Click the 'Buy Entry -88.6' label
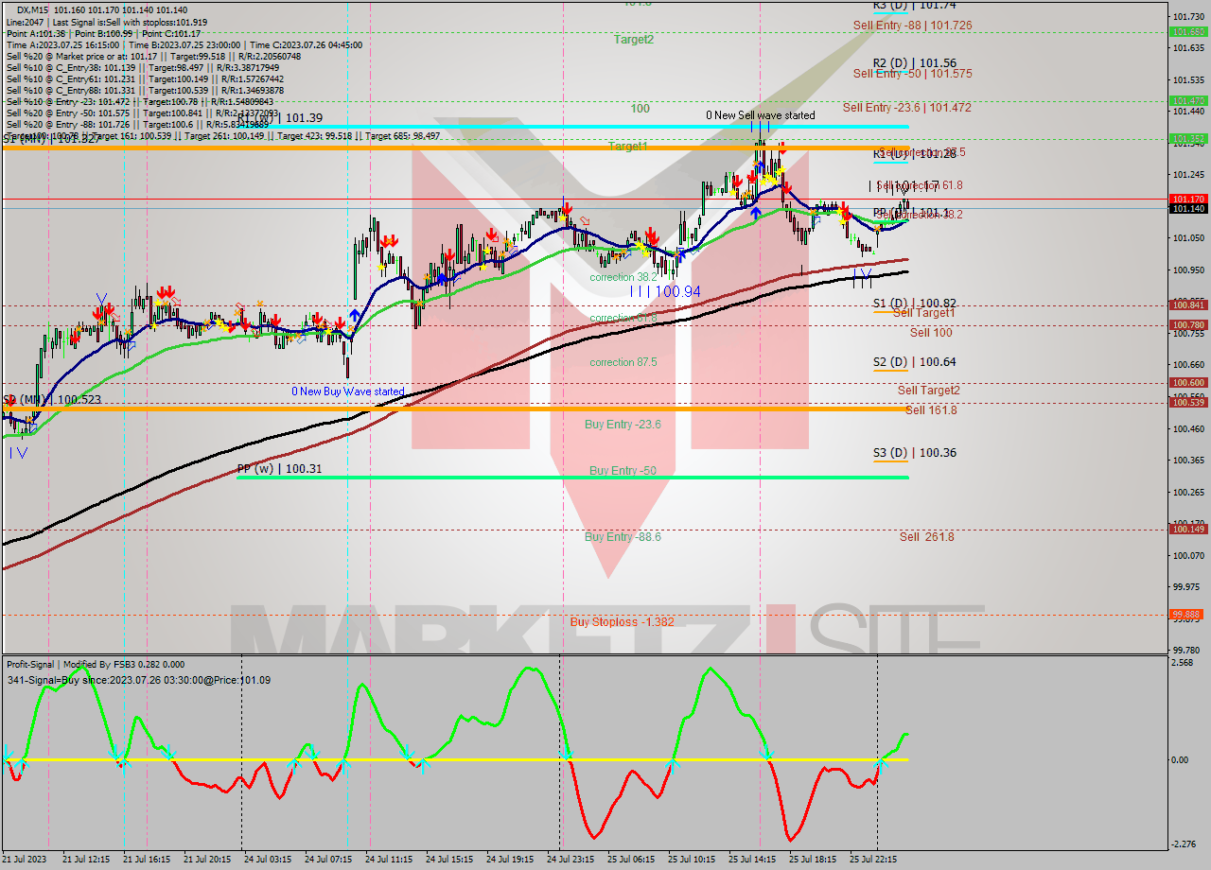 click(x=623, y=537)
